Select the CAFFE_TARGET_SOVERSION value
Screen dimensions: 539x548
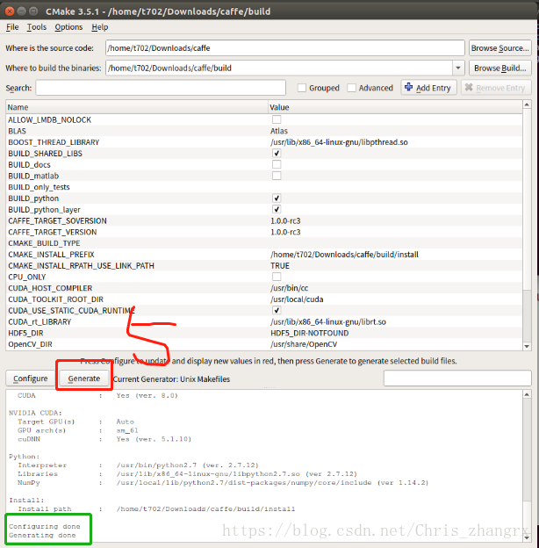(285, 221)
